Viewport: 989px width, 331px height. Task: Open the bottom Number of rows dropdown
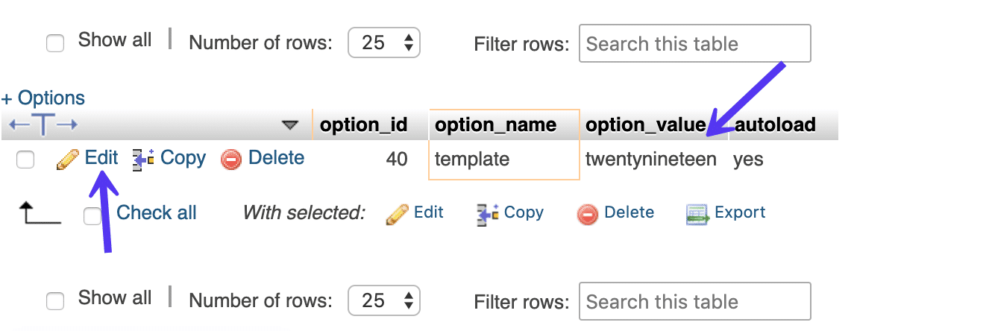384,301
